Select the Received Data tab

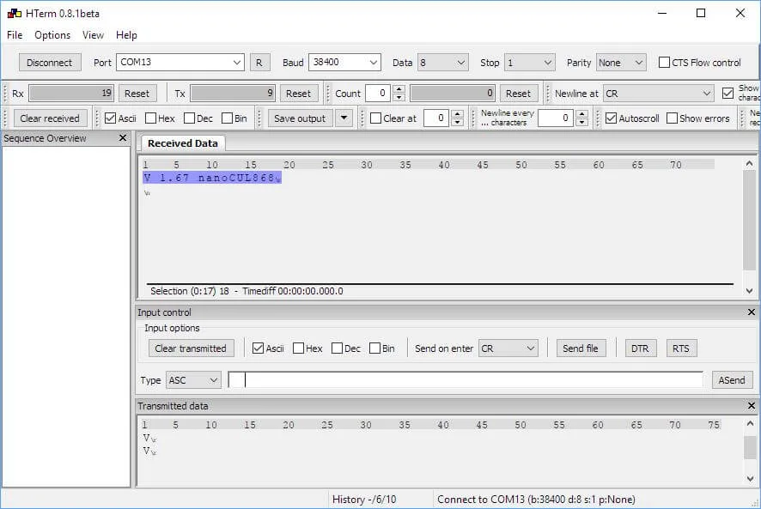[182, 143]
